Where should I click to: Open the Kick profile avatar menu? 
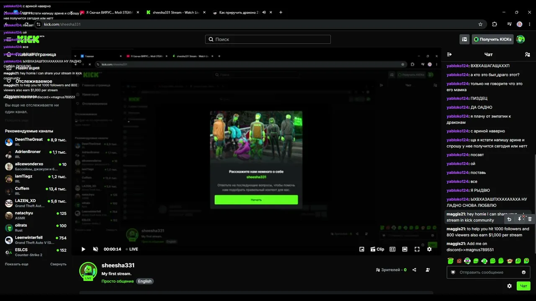tap(521, 39)
